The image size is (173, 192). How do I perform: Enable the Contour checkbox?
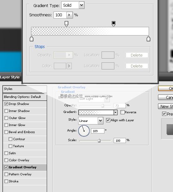(x=11, y=139)
